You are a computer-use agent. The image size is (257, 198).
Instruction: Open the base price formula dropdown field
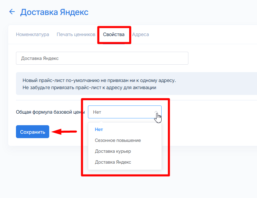tap(121, 112)
